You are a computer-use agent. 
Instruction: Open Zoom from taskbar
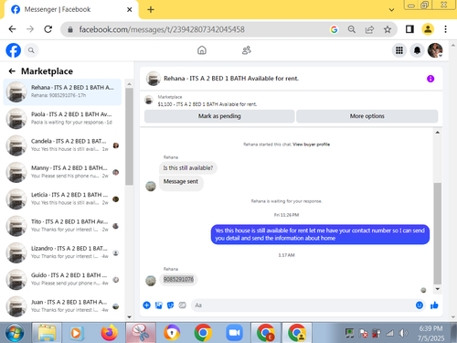point(234,333)
